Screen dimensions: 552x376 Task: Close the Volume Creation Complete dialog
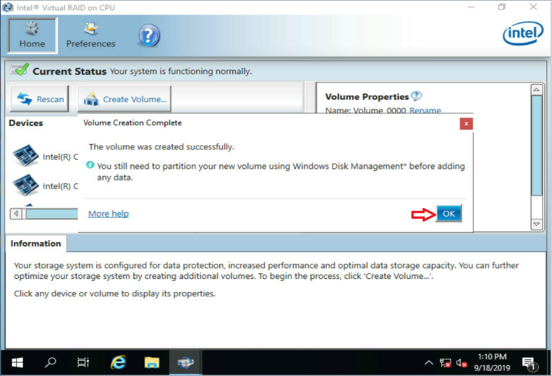466,123
